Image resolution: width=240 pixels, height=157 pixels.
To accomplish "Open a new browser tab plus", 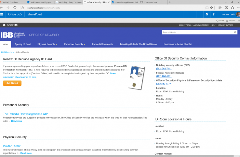I will click(170, 2).
